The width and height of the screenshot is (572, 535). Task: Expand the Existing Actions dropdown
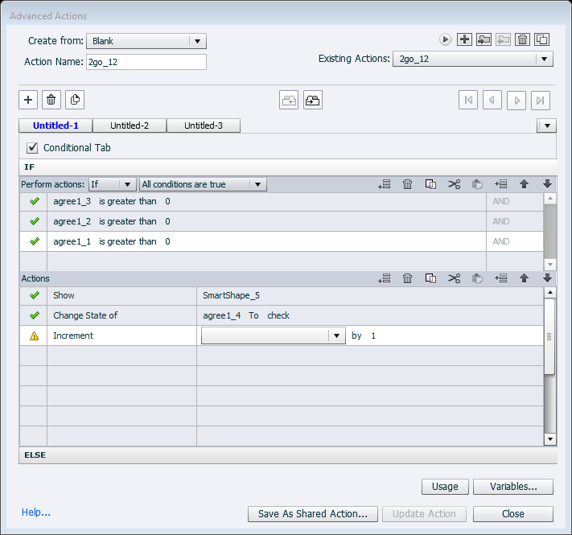[x=544, y=59]
